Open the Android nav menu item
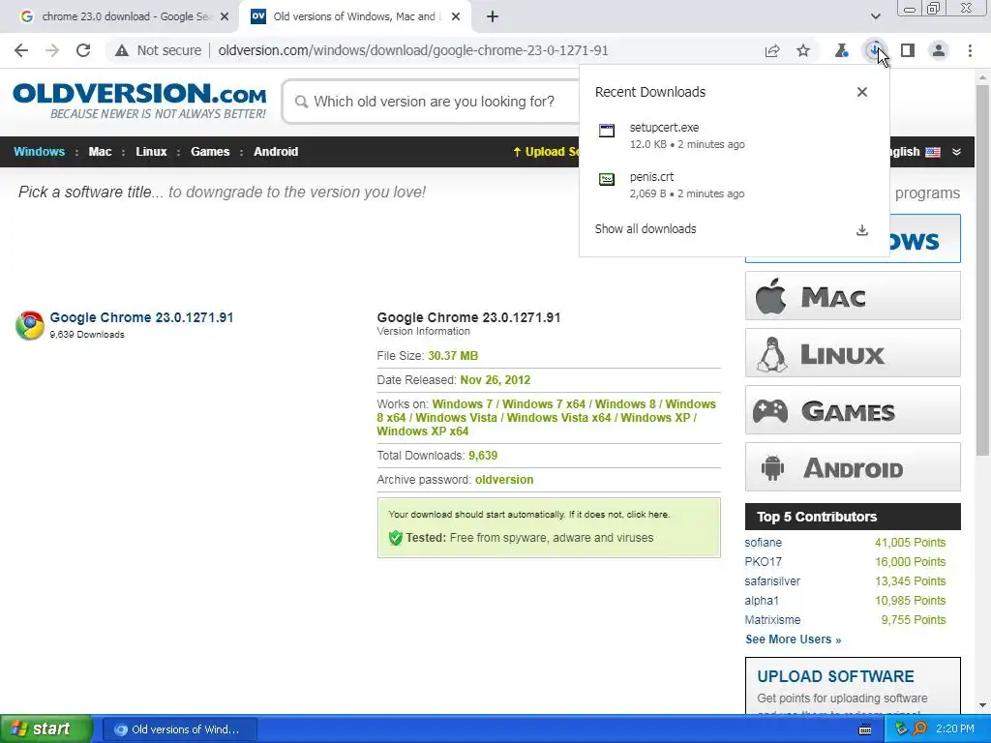 276,152
